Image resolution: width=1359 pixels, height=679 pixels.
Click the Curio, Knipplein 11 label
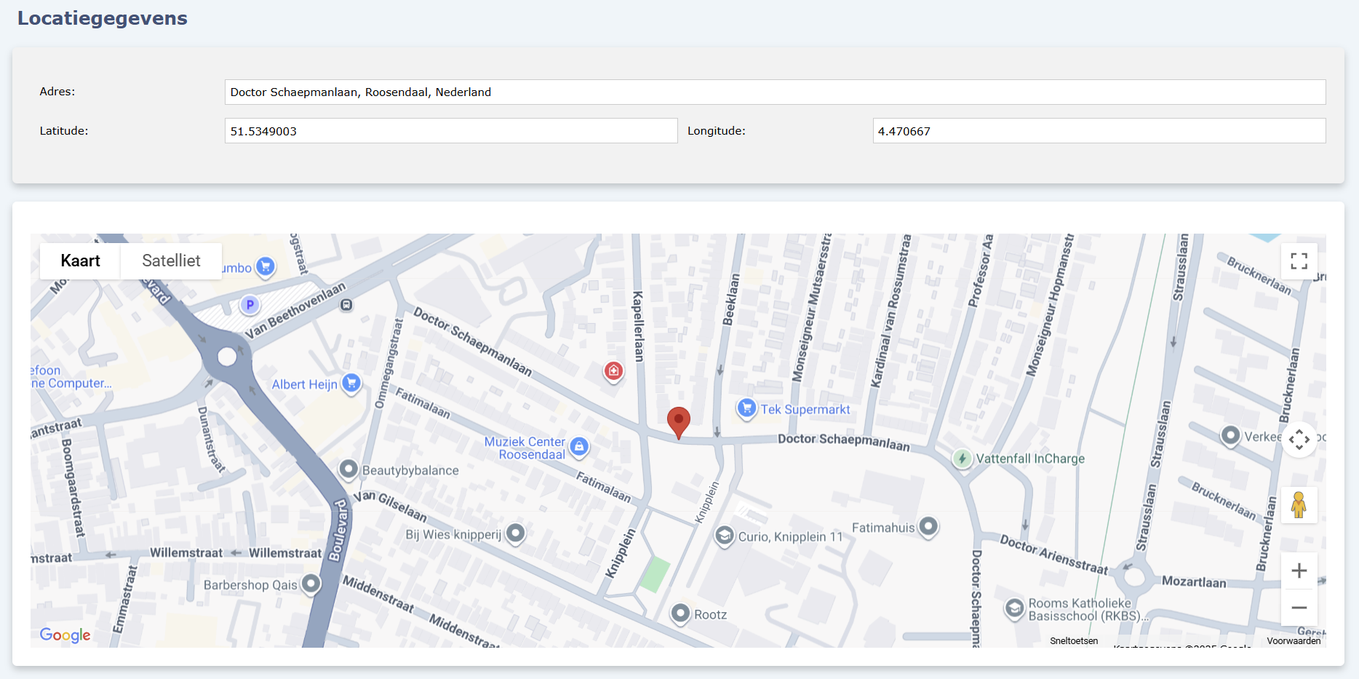tap(790, 537)
